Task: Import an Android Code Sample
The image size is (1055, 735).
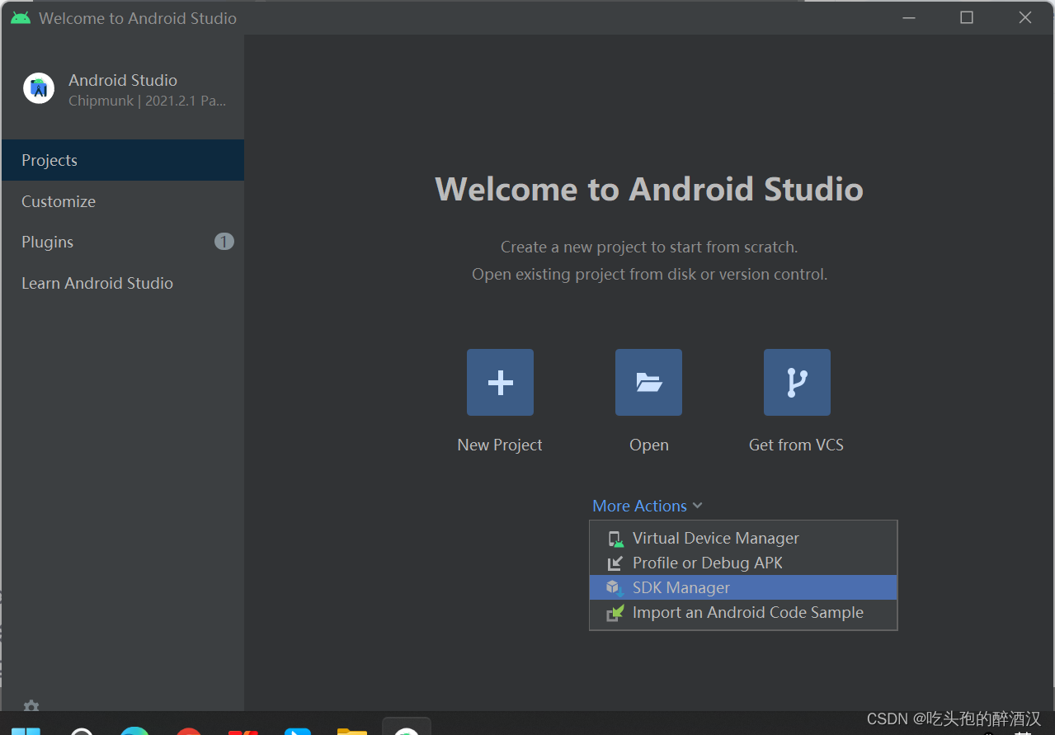Action: (x=747, y=612)
